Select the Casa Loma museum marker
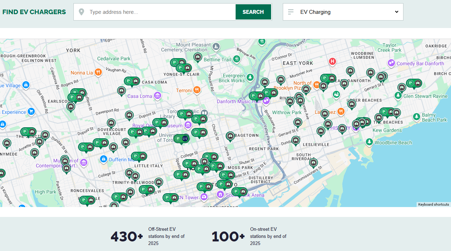 click(x=158, y=96)
